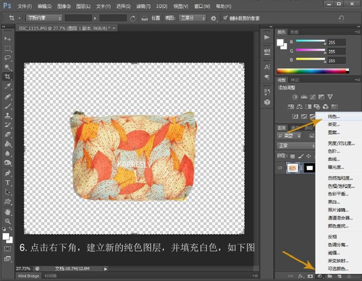Click the new adjustment layer icon
This screenshot has width=362, height=281.
tap(319, 276)
